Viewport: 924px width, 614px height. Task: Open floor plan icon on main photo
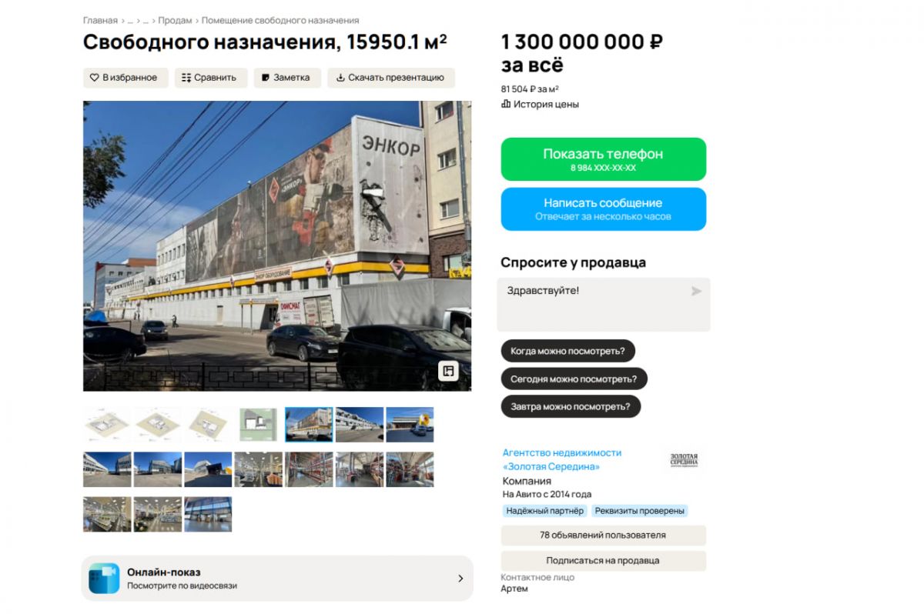[448, 371]
